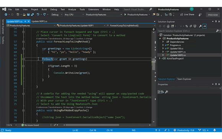Open the 110 % zoom level dropdown
222x139 pixels.
(x=11, y=125)
